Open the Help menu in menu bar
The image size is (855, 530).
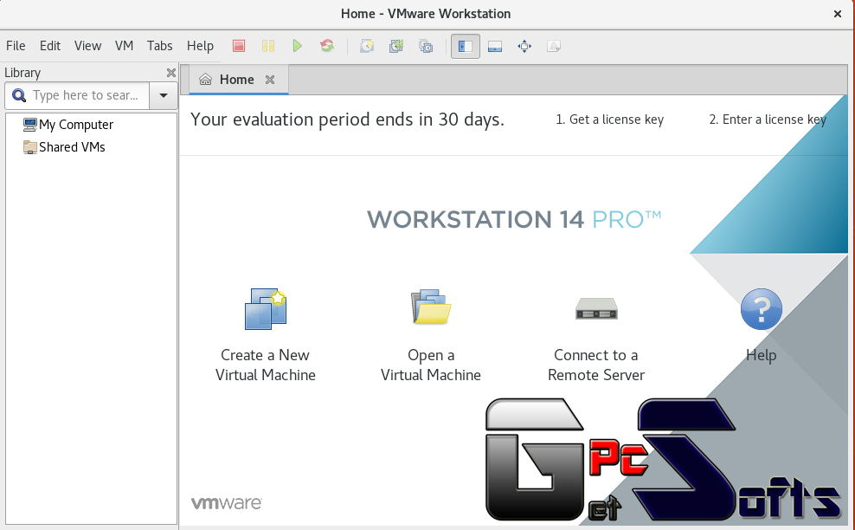pyautogui.click(x=200, y=46)
